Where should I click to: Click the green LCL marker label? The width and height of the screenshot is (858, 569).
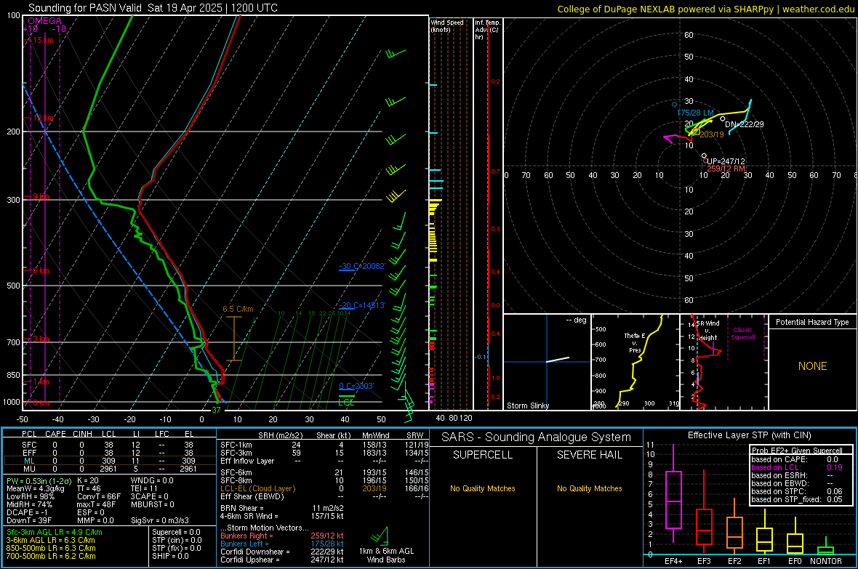(346, 402)
